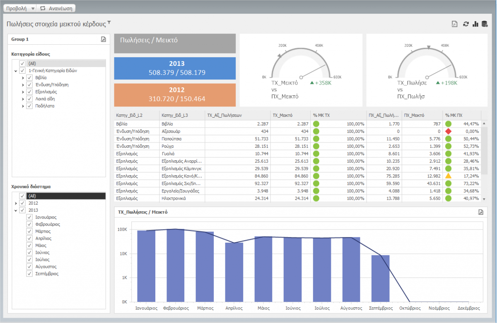Click the 43.631 value in the ΠΧ_Μεικτό column
Screen dimensions: 497x323
433,183
